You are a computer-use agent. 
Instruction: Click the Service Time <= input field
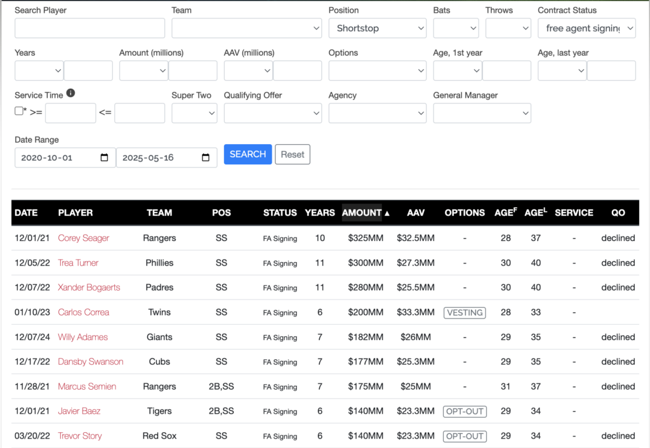[x=140, y=113]
